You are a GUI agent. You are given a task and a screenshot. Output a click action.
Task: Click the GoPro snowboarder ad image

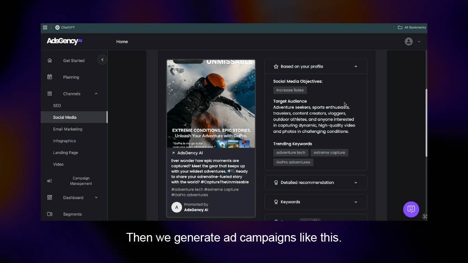tap(211, 100)
